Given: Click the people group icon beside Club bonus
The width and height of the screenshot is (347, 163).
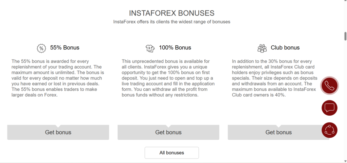Looking at the screenshot, I should click(x=262, y=48).
